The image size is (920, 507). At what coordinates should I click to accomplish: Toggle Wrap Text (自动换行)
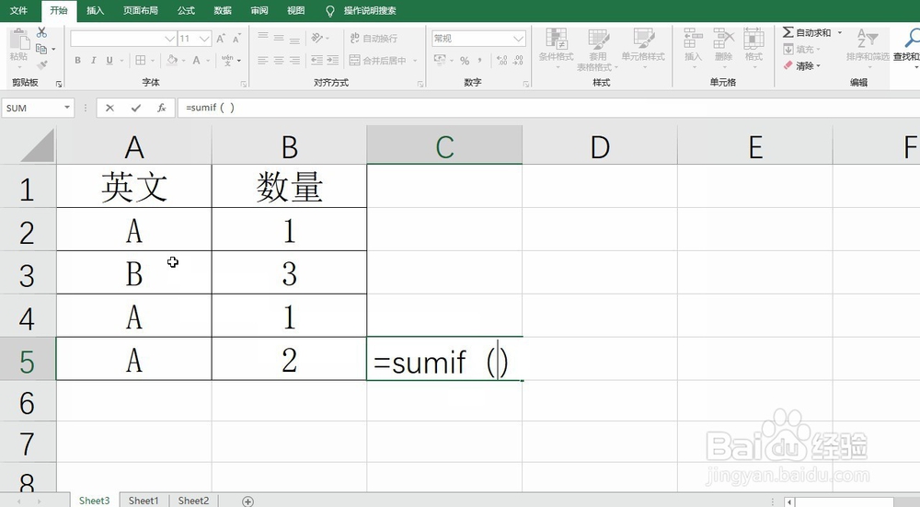point(374,38)
